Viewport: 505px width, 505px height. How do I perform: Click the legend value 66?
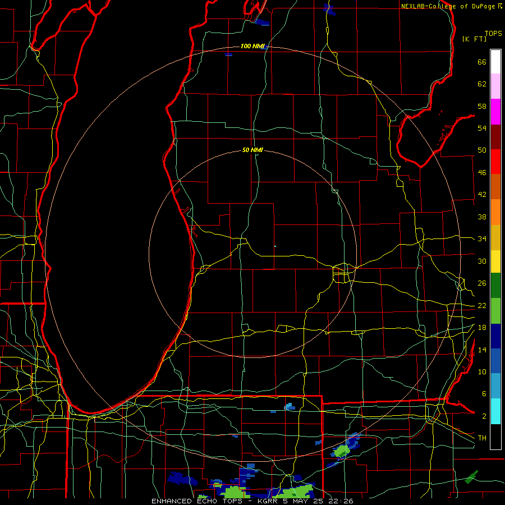(482, 62)
